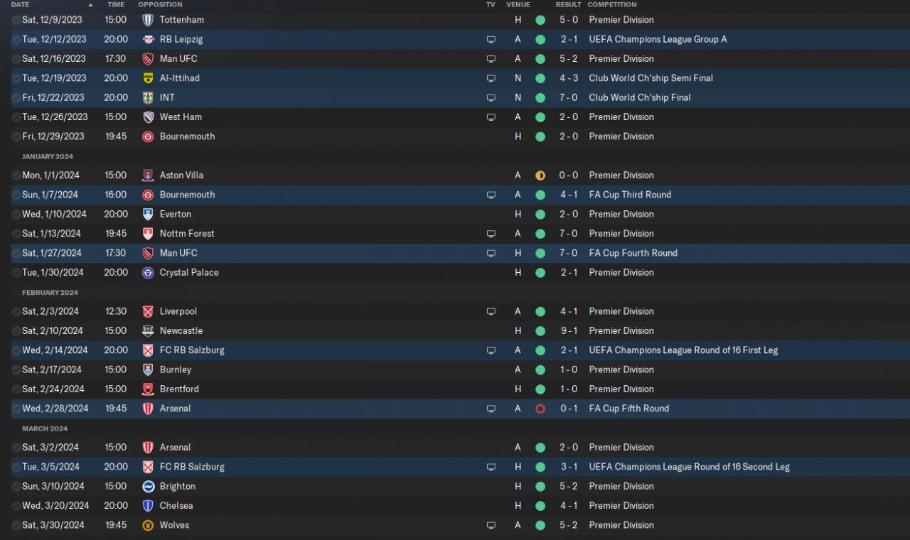Screen dimensions: 910x540
Task: Click the RB Leipzig club badge
Action: click(148, 39)
